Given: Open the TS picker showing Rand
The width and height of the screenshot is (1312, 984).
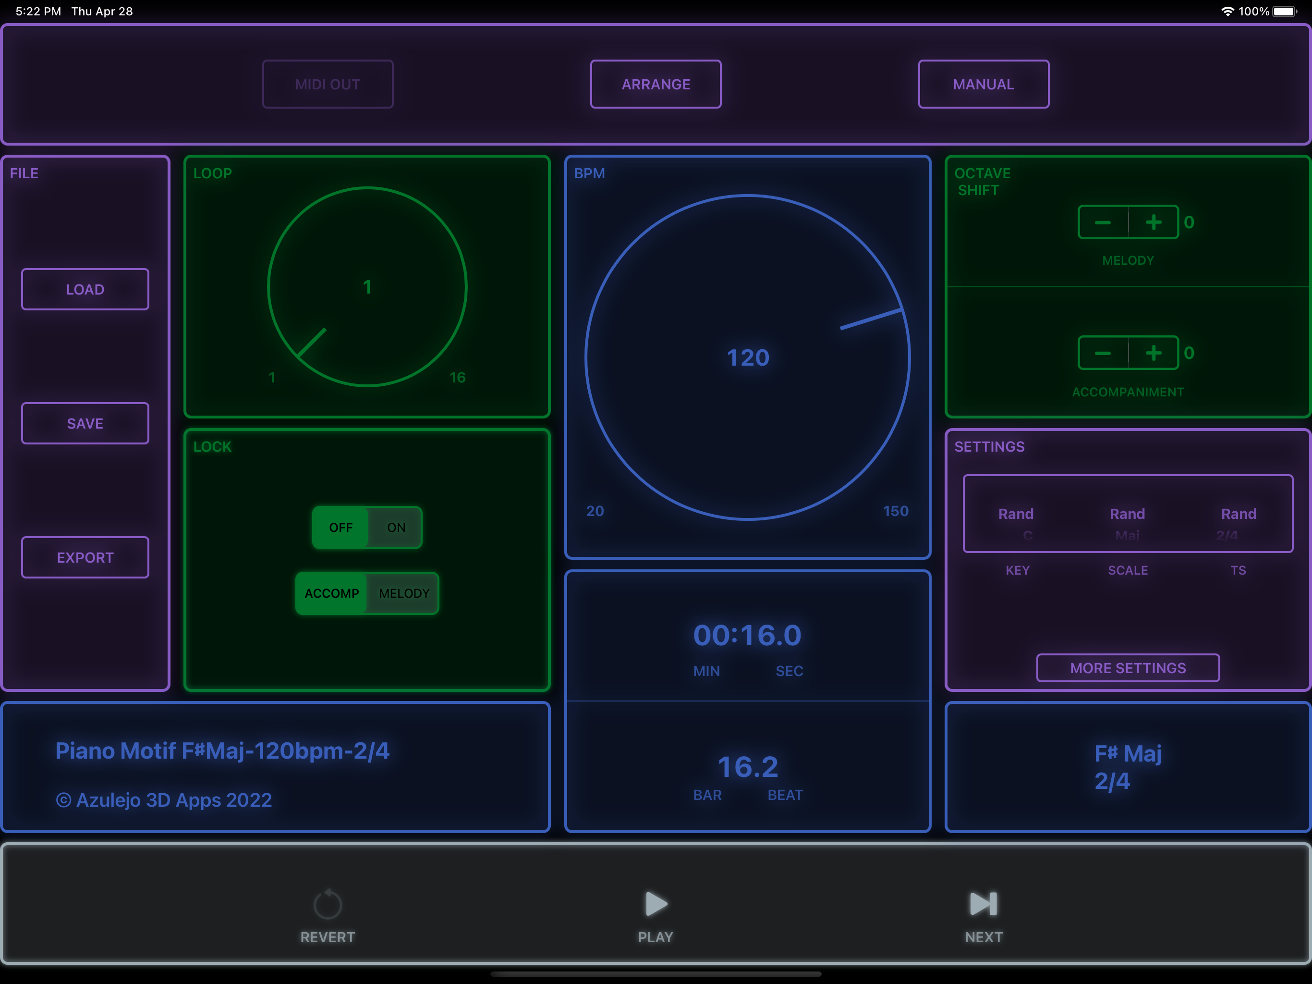Looking at the screenshot, I should tap(1239, 514).
